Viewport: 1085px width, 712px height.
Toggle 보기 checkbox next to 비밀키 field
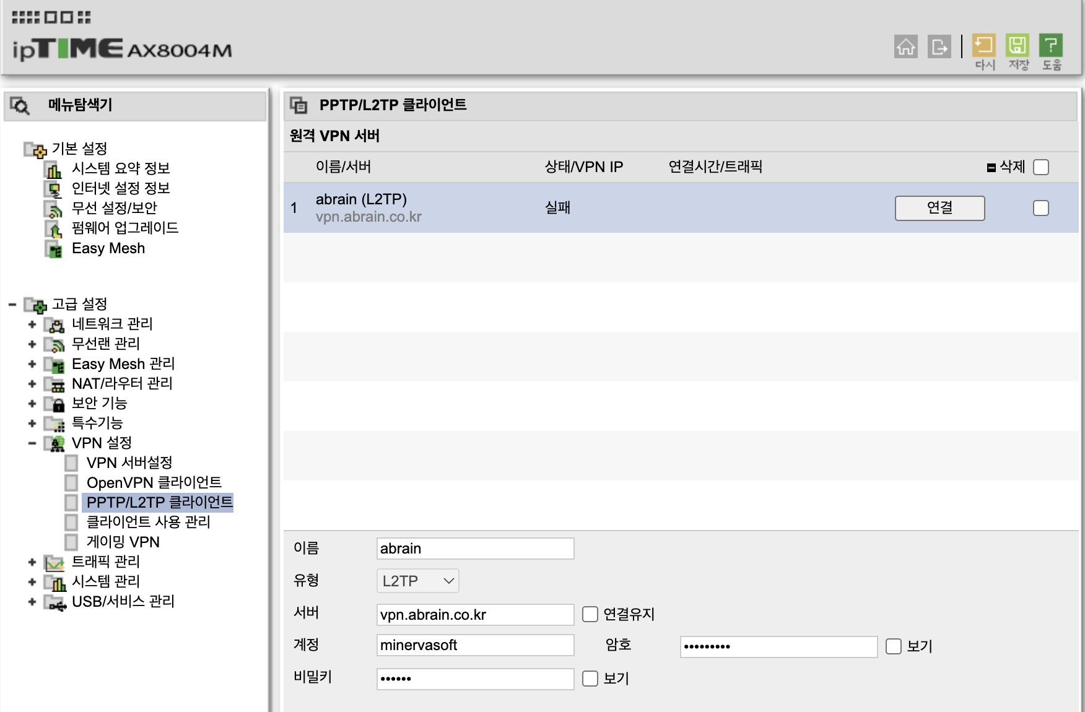[x=590, y=679]
